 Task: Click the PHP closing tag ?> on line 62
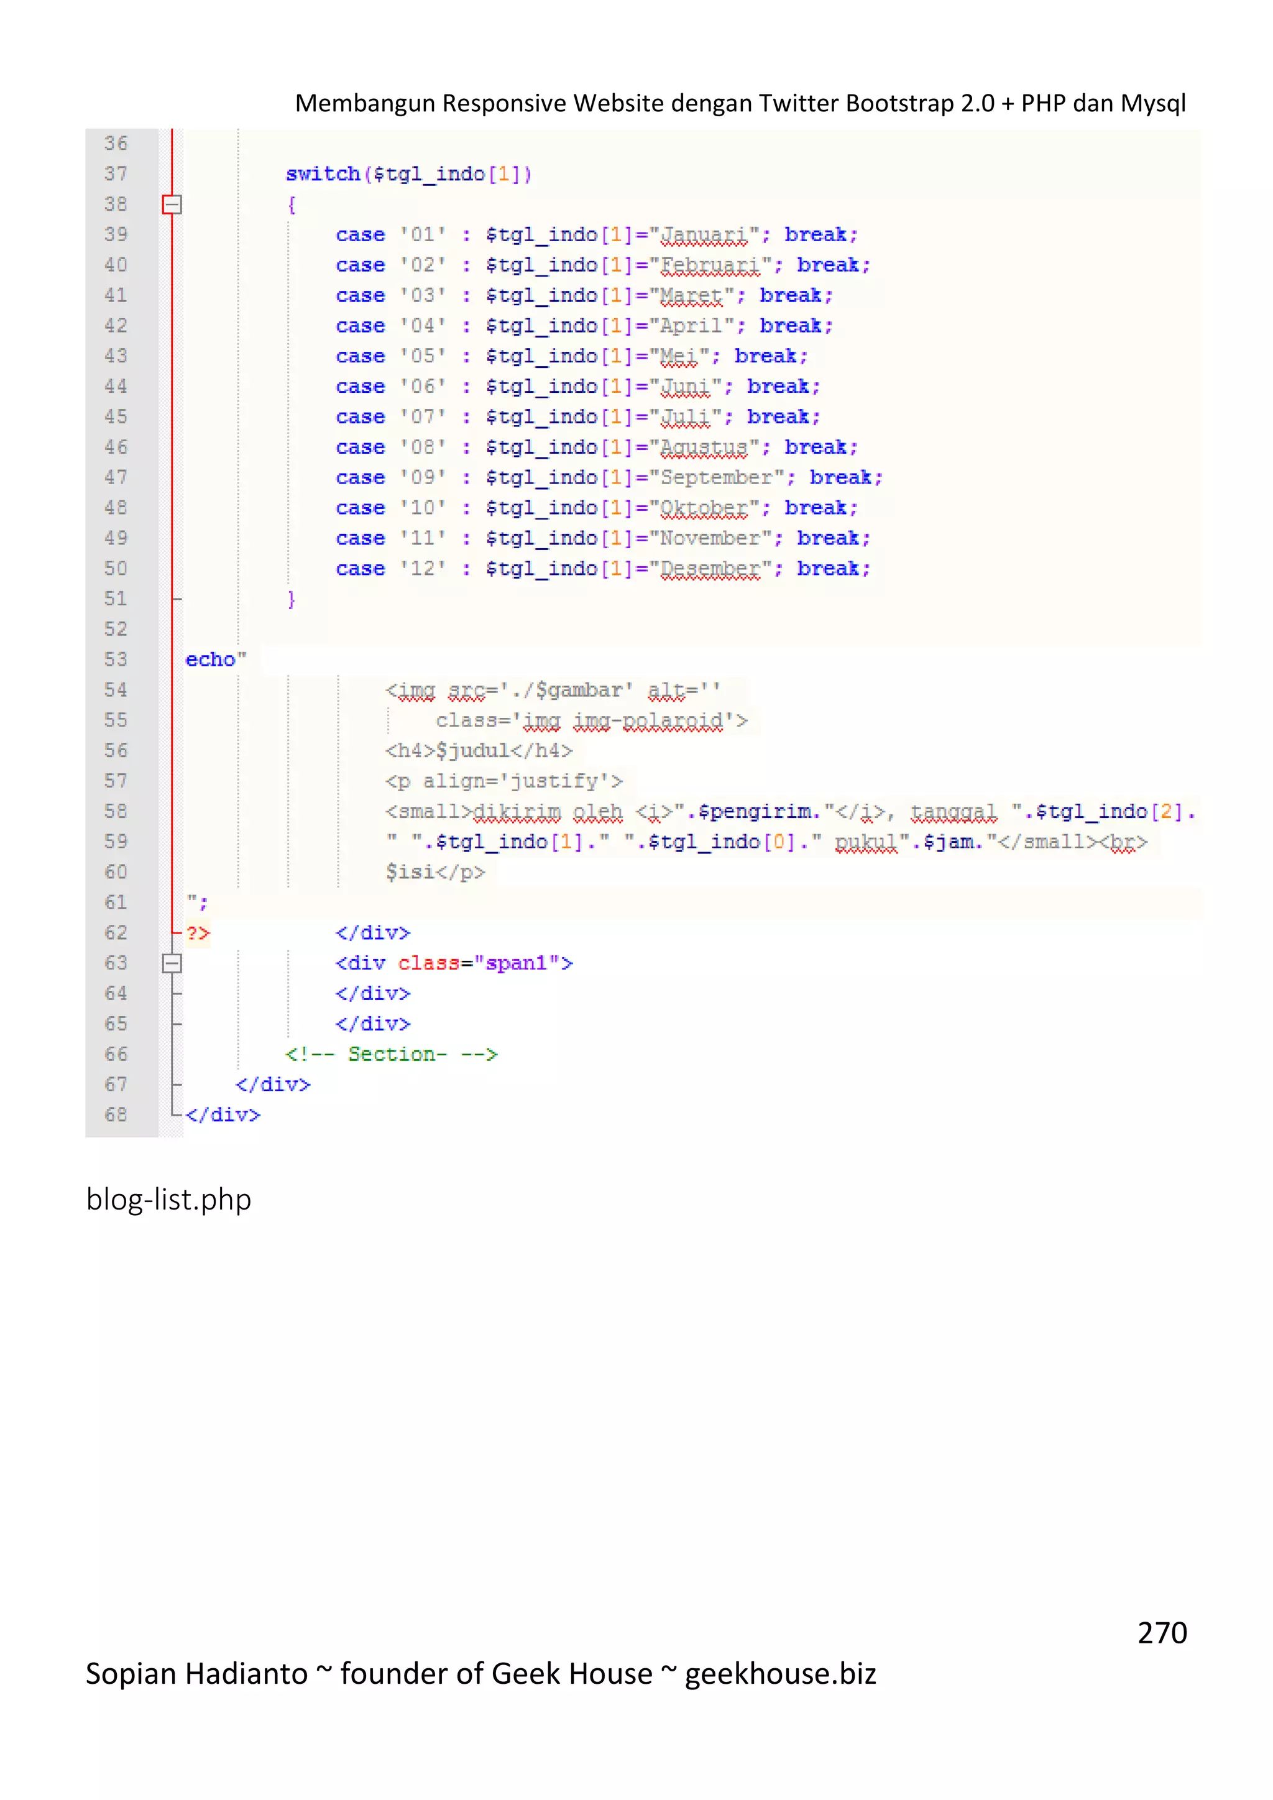tap(198, 933)
